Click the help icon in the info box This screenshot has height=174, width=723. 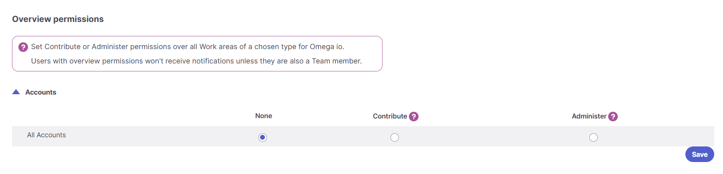(x=23, y=47)
